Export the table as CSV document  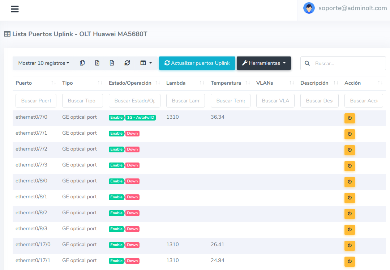pos(112,63)
